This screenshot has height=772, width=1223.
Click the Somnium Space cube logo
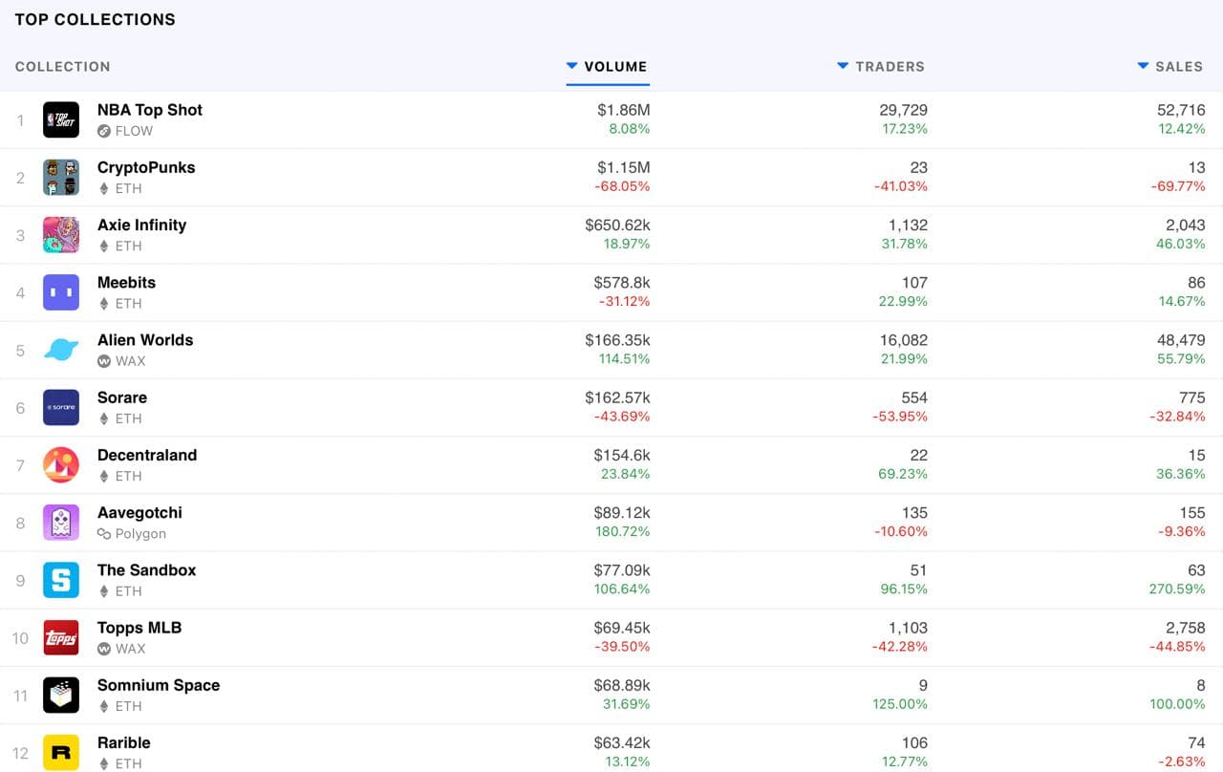(61, 696)
